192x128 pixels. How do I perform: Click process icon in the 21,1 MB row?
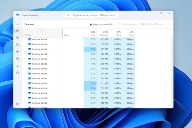tap(30, 84)
